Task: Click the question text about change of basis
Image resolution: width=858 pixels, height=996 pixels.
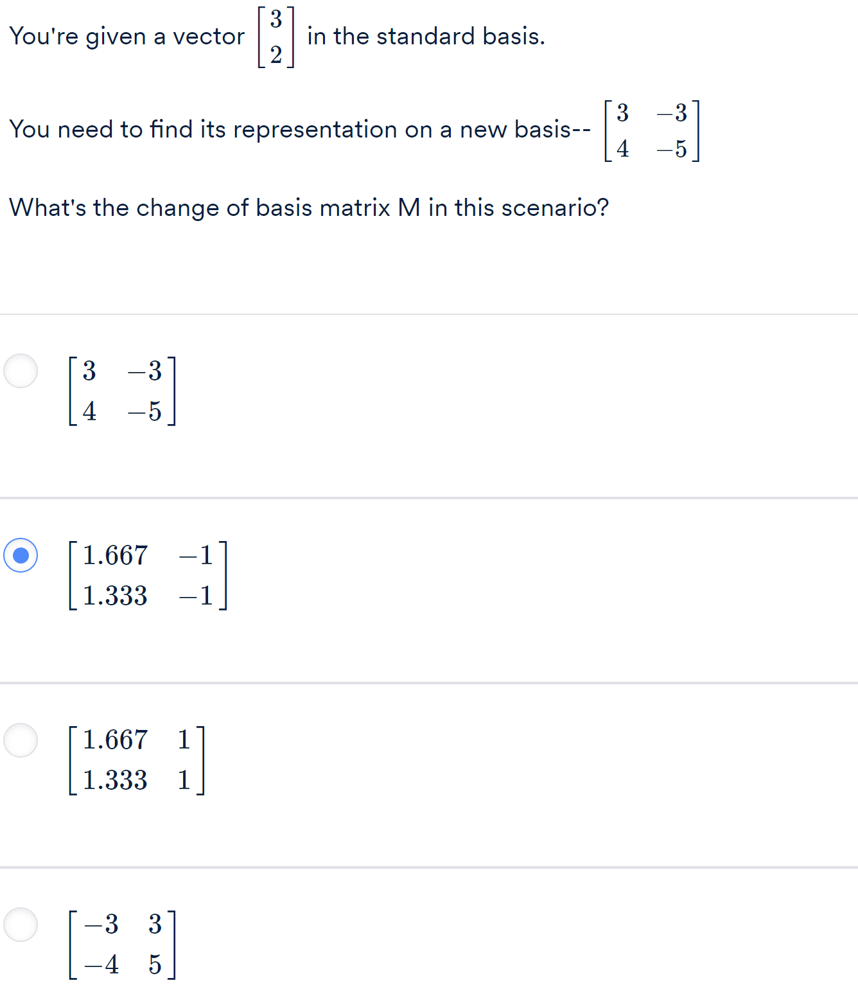Action: point(308,207)
